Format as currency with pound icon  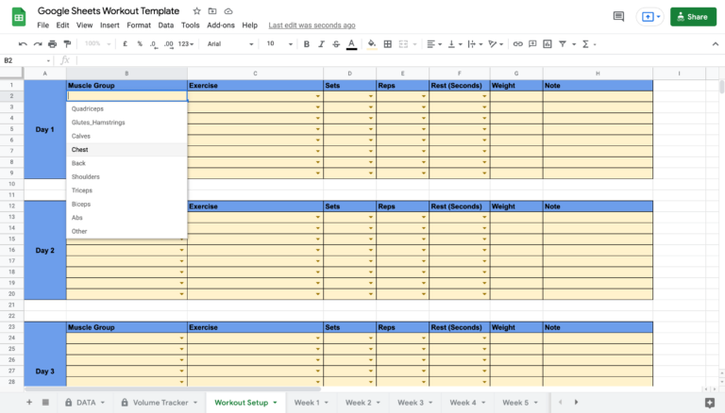125,44
